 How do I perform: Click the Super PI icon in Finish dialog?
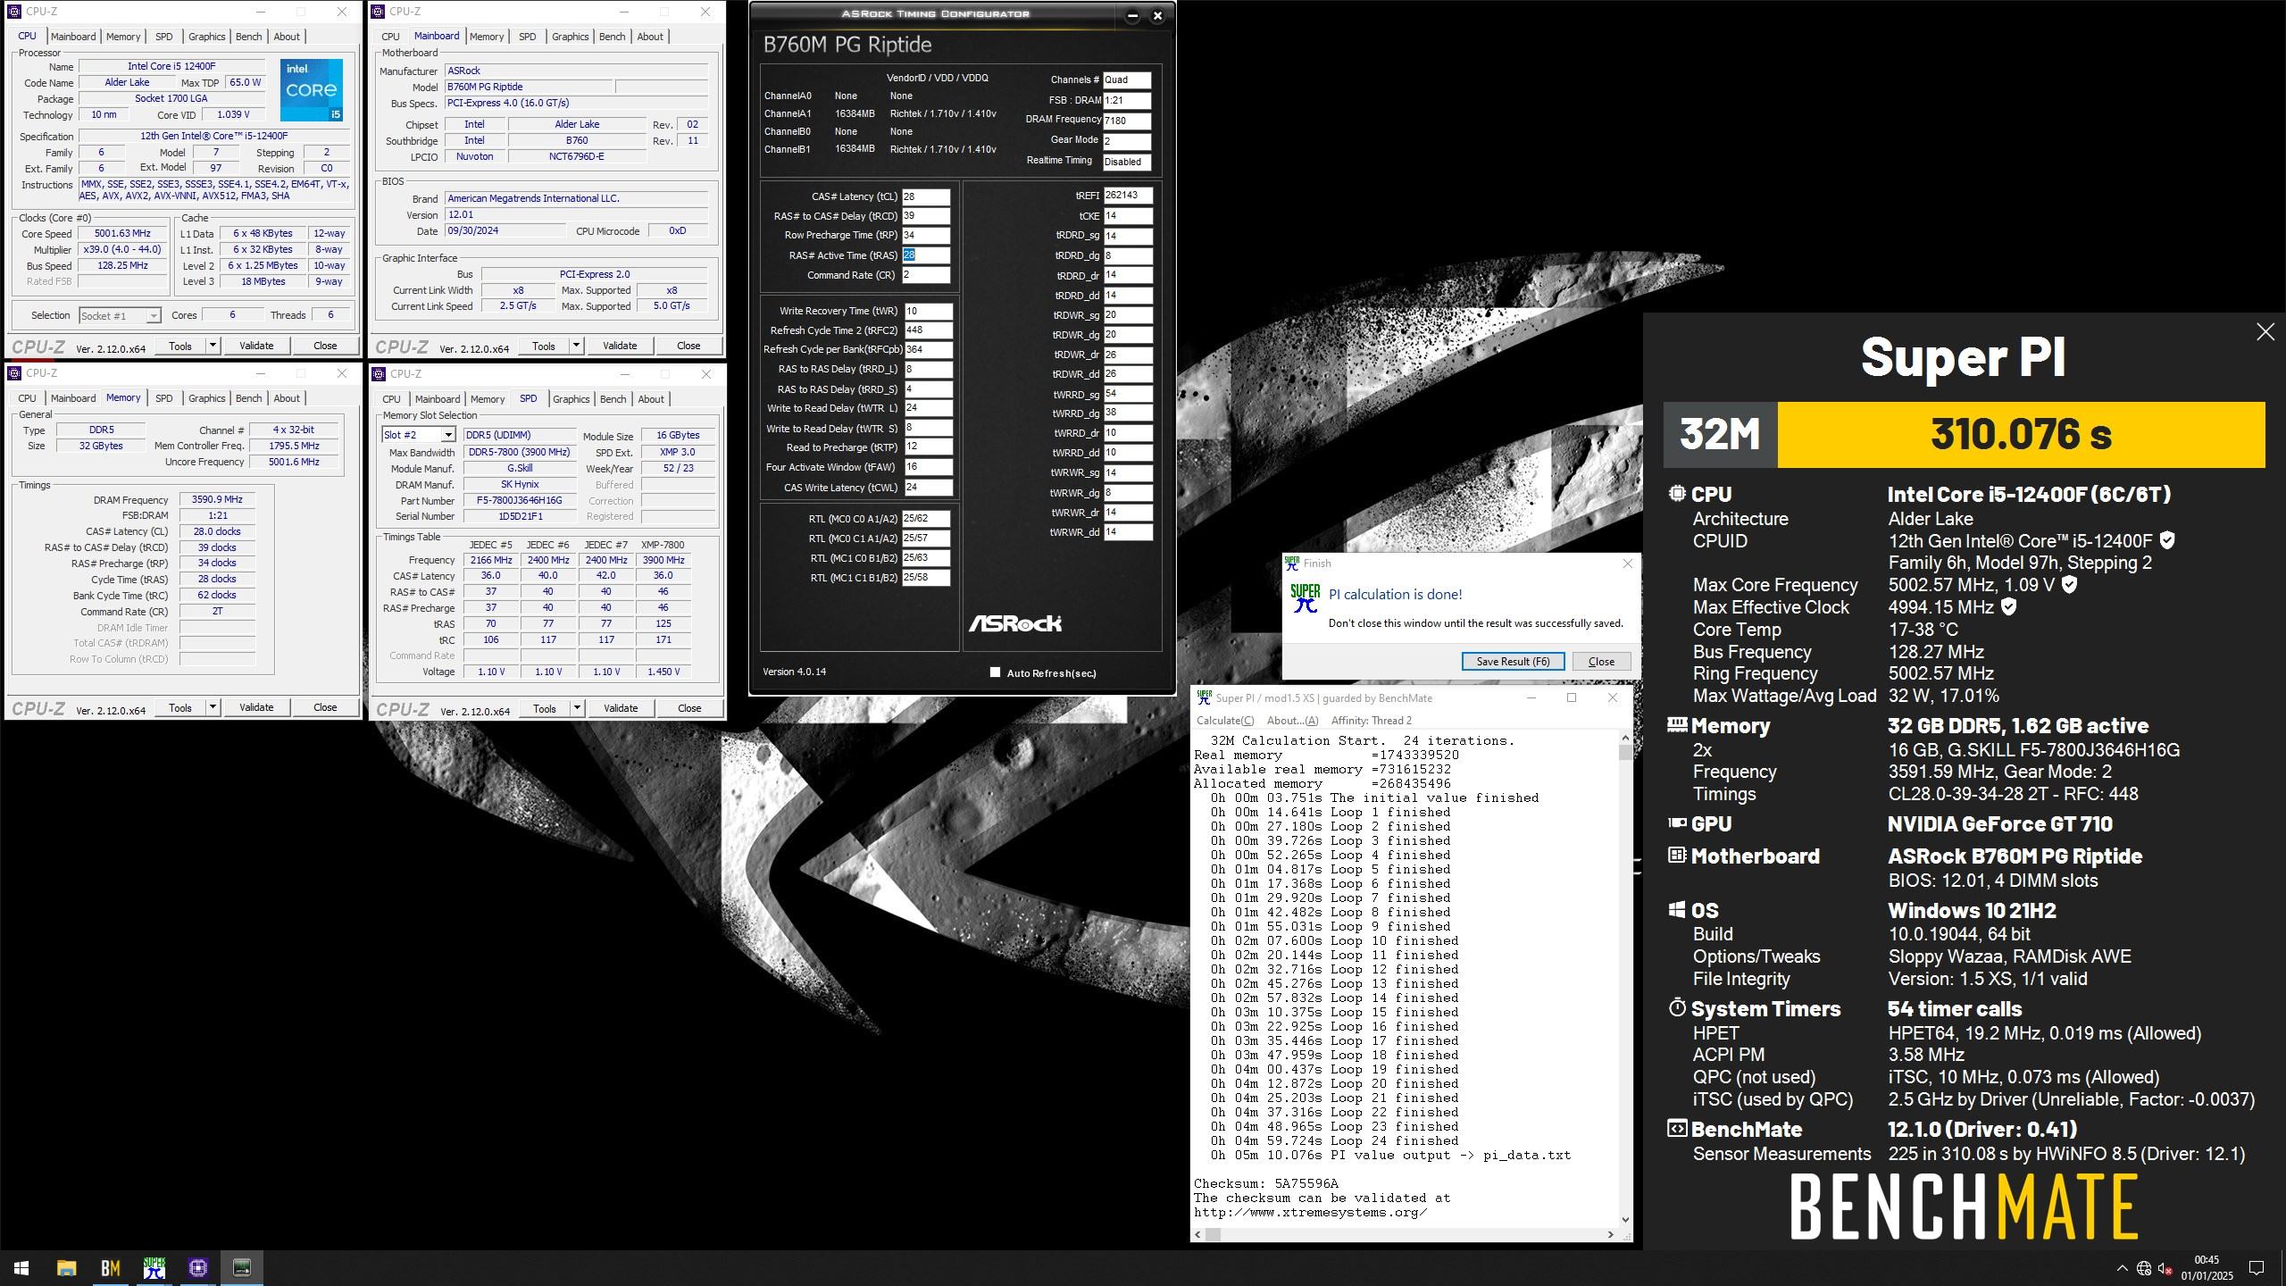(1305, 598)
